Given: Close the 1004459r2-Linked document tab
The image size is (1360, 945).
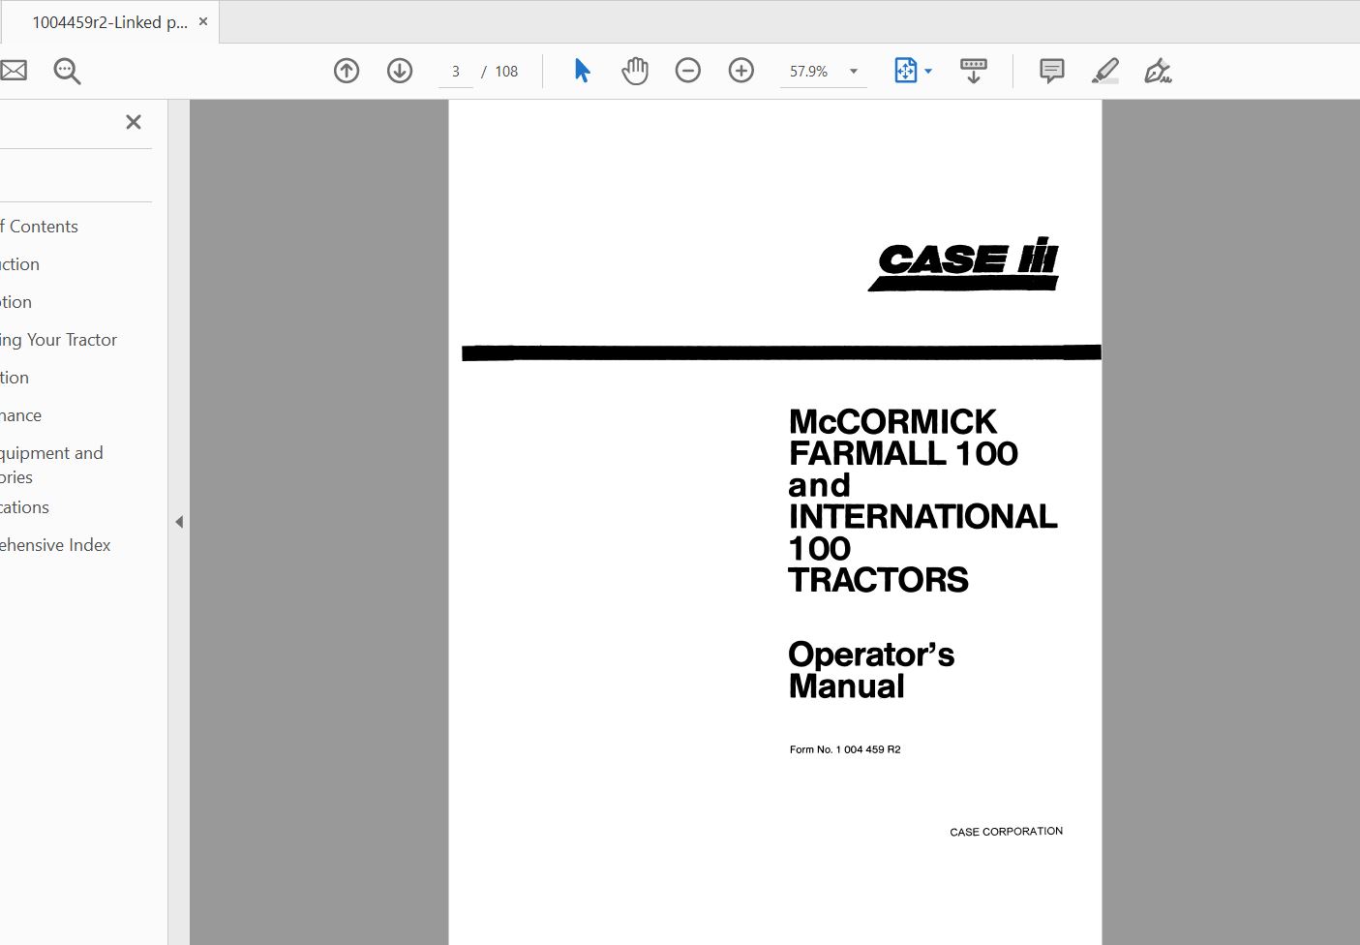Looking at the screenshot, I should (x=203, y=21).
